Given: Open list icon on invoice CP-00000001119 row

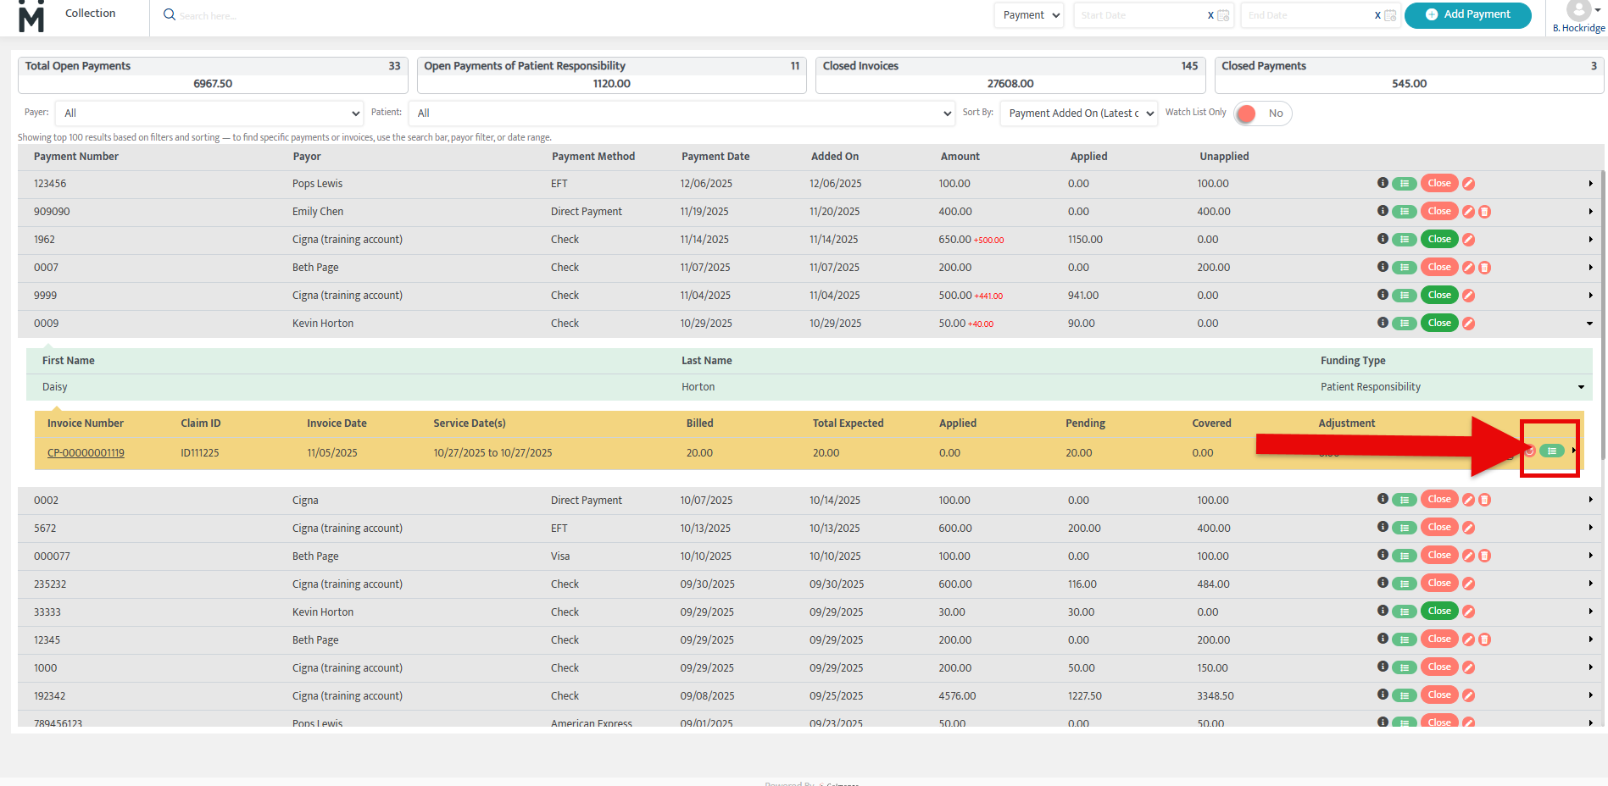Looking at the screenshot, I should click(1551, 451).
